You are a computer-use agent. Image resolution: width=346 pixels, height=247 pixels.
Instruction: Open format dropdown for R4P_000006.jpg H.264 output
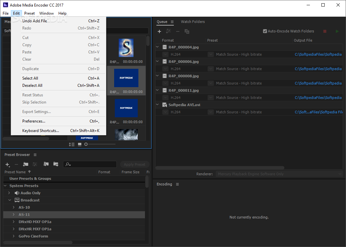point(165,69)
